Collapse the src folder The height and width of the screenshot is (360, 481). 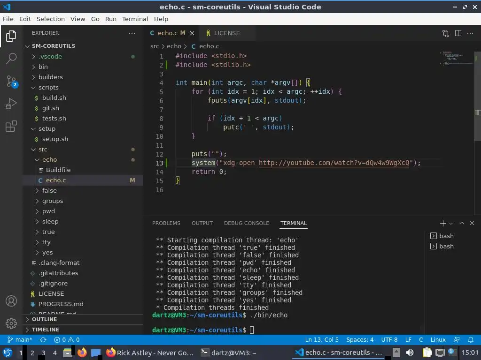click(x=83, y=150)
